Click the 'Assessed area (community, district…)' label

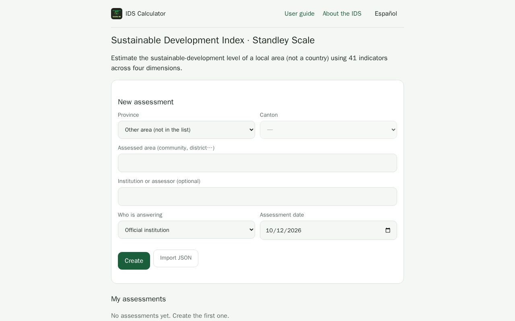click(x=166, y=148)
